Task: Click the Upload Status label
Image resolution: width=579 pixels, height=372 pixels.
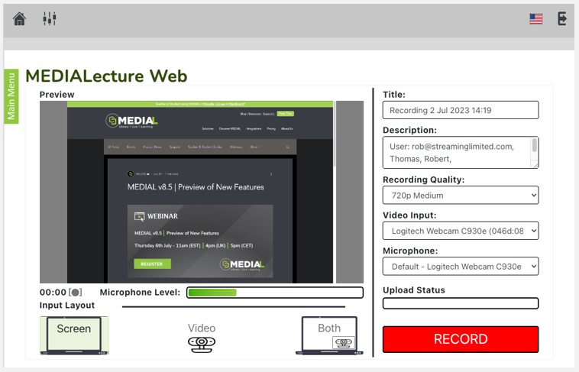Action: [414, 290]
